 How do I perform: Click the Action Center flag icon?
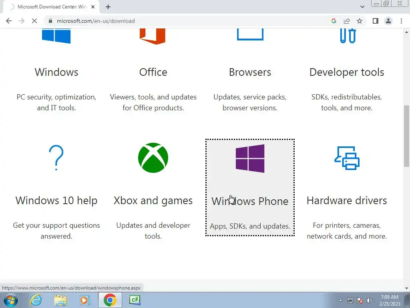click(x=360, y=300)
